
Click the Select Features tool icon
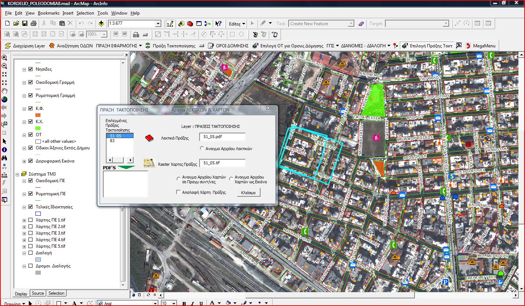click(4, 125)
